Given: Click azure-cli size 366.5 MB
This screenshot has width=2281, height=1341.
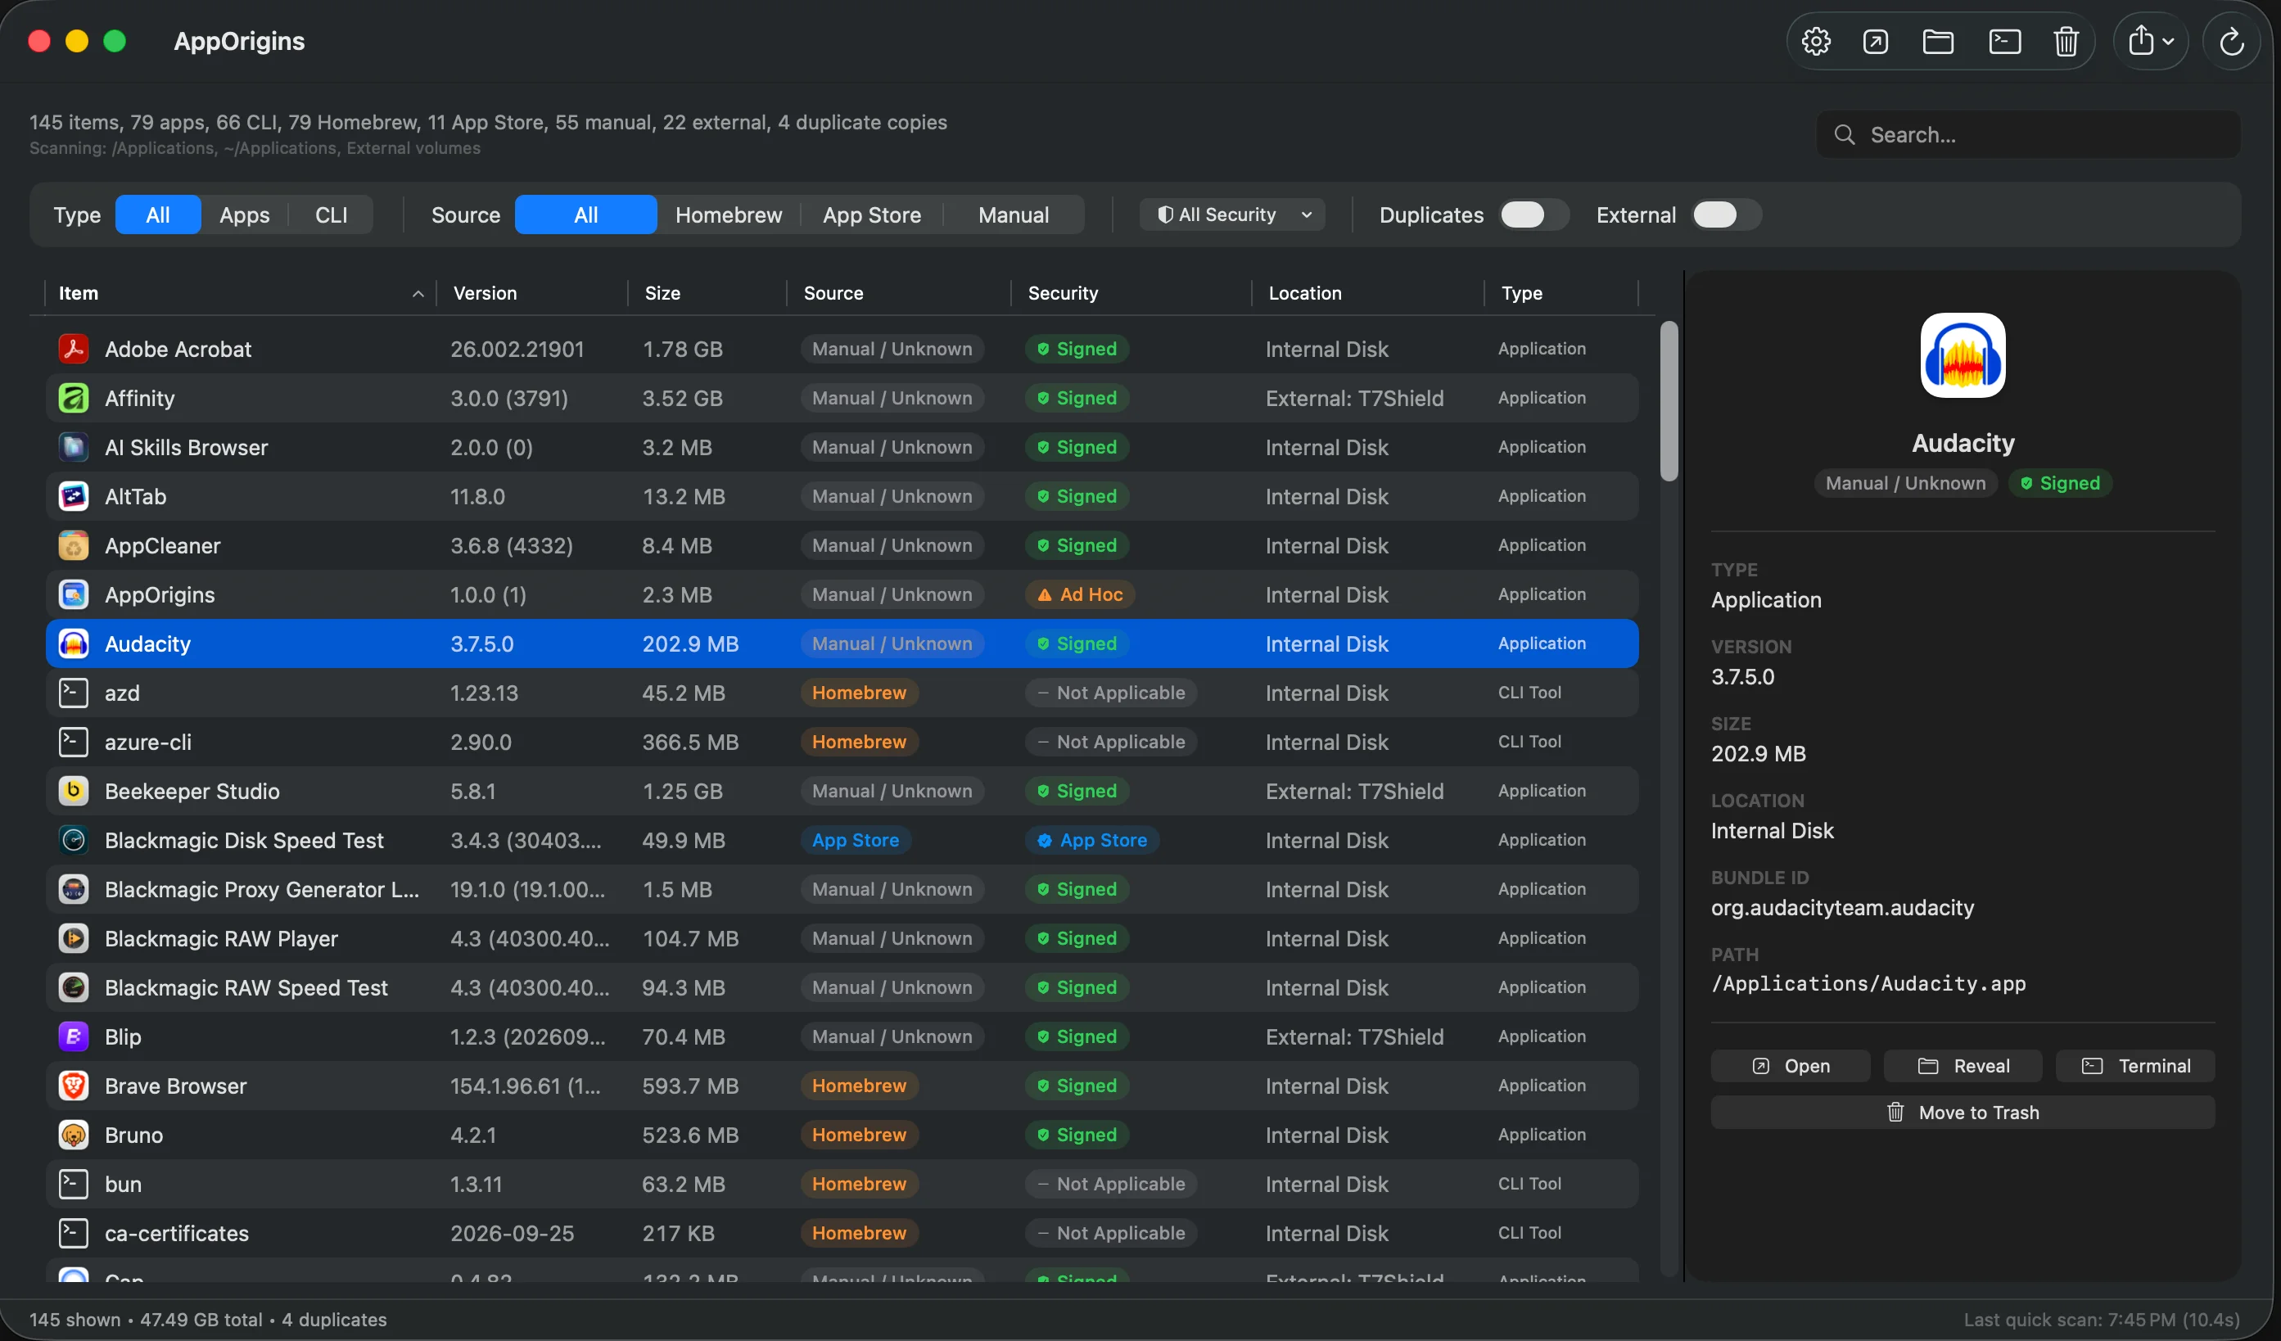Looking at the screenshot, I should click(x=689, y=742).
